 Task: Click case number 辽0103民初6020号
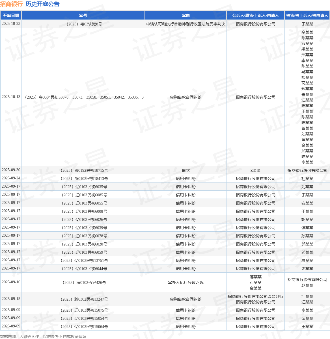83,244
